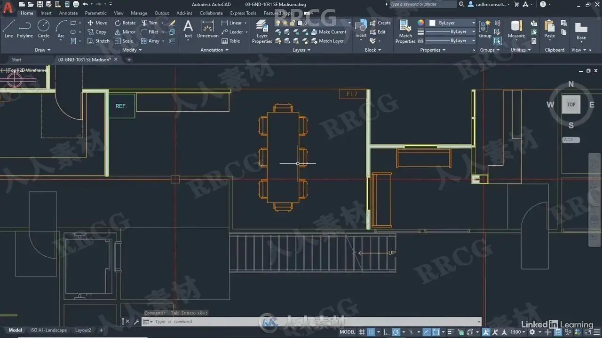
Task: Open the annotation scale 1:100 dropdown
Action: pos(518,332)
